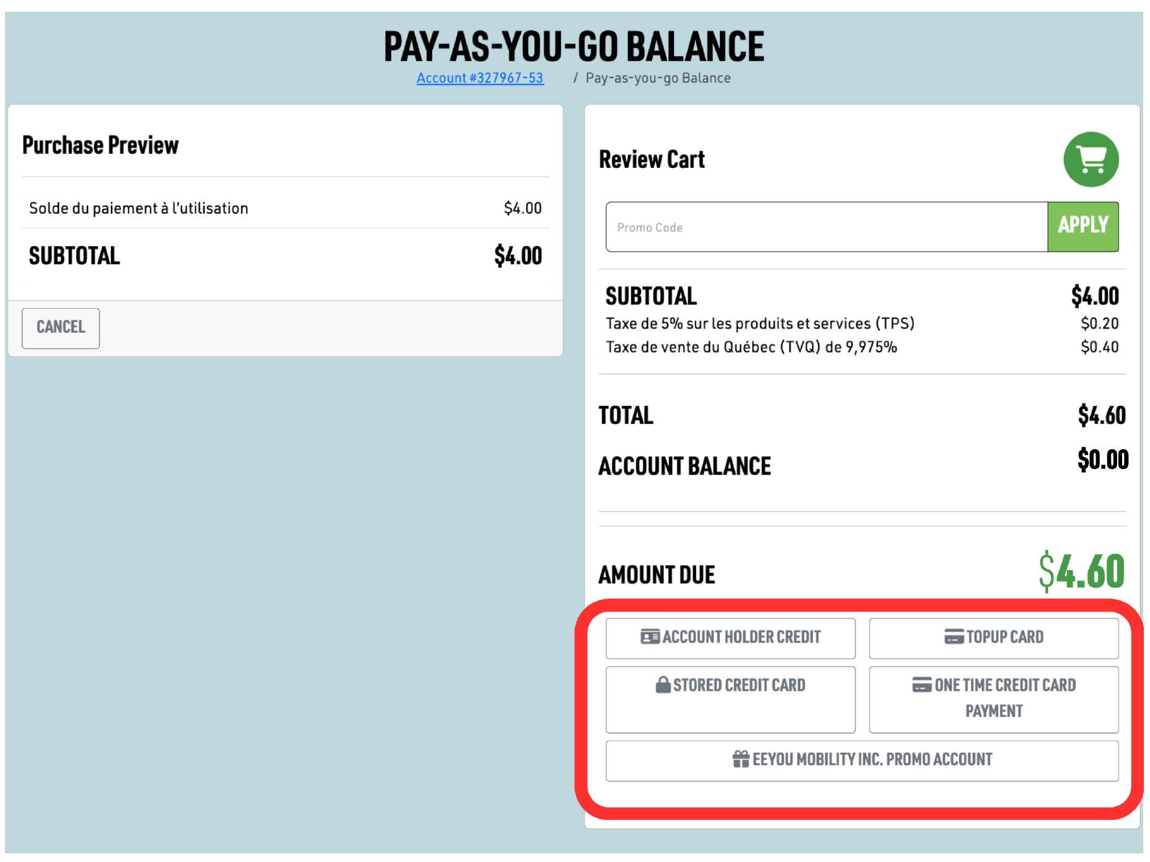
Task: Click the Review Cart heading
Action: click(x=652, y=160)
